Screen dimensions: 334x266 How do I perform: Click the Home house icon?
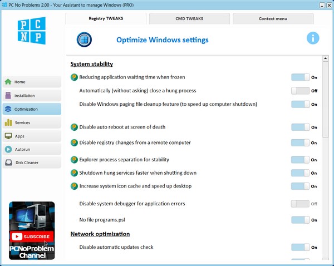tap(8, 82)
